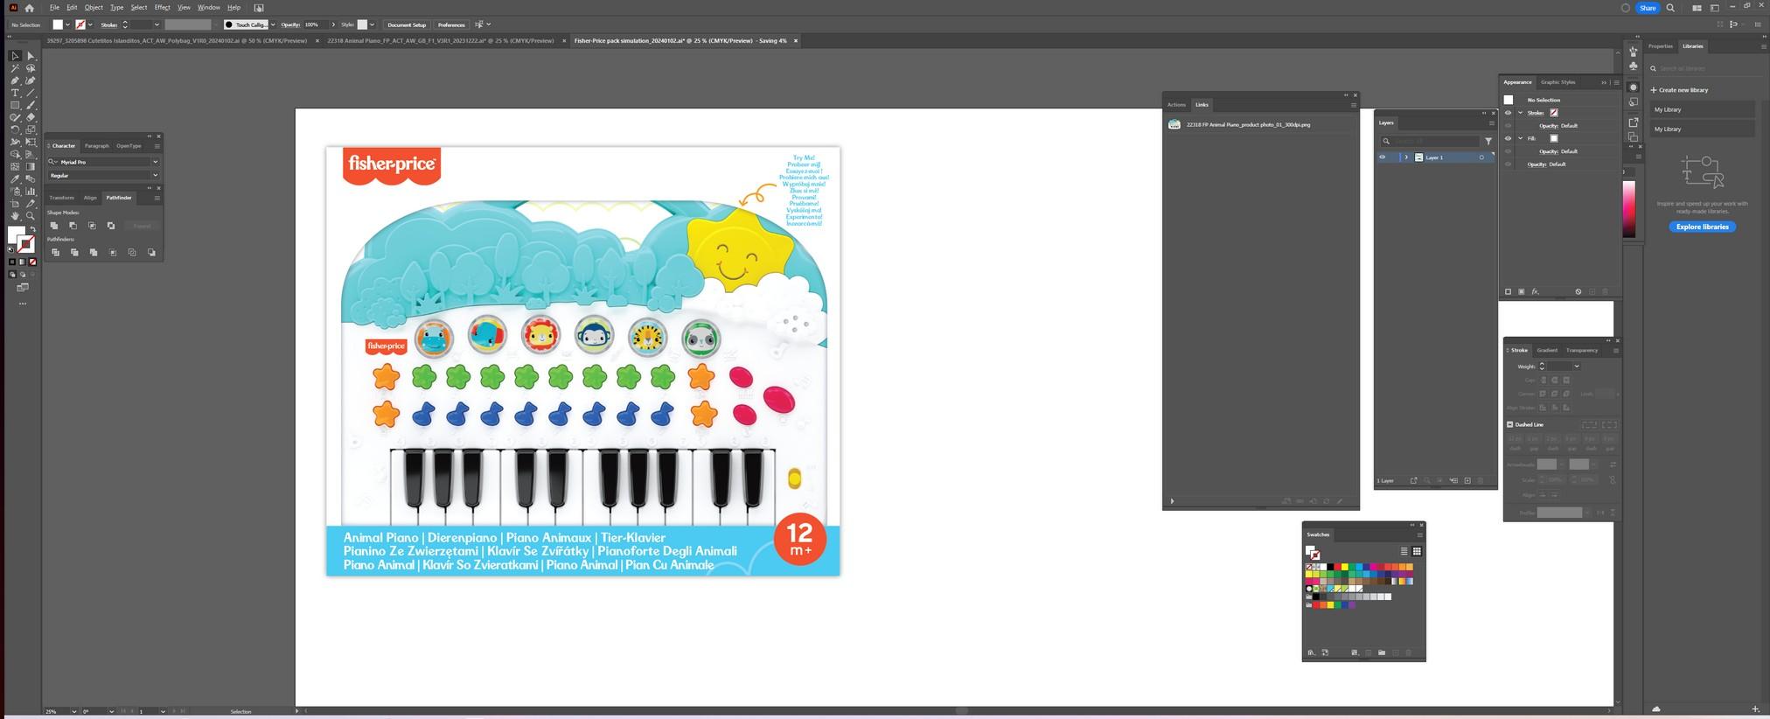Screen dimensions: 1770x719
Task: Open the Myriad Pro font family dropdown
Action: [x=155, y=162]
